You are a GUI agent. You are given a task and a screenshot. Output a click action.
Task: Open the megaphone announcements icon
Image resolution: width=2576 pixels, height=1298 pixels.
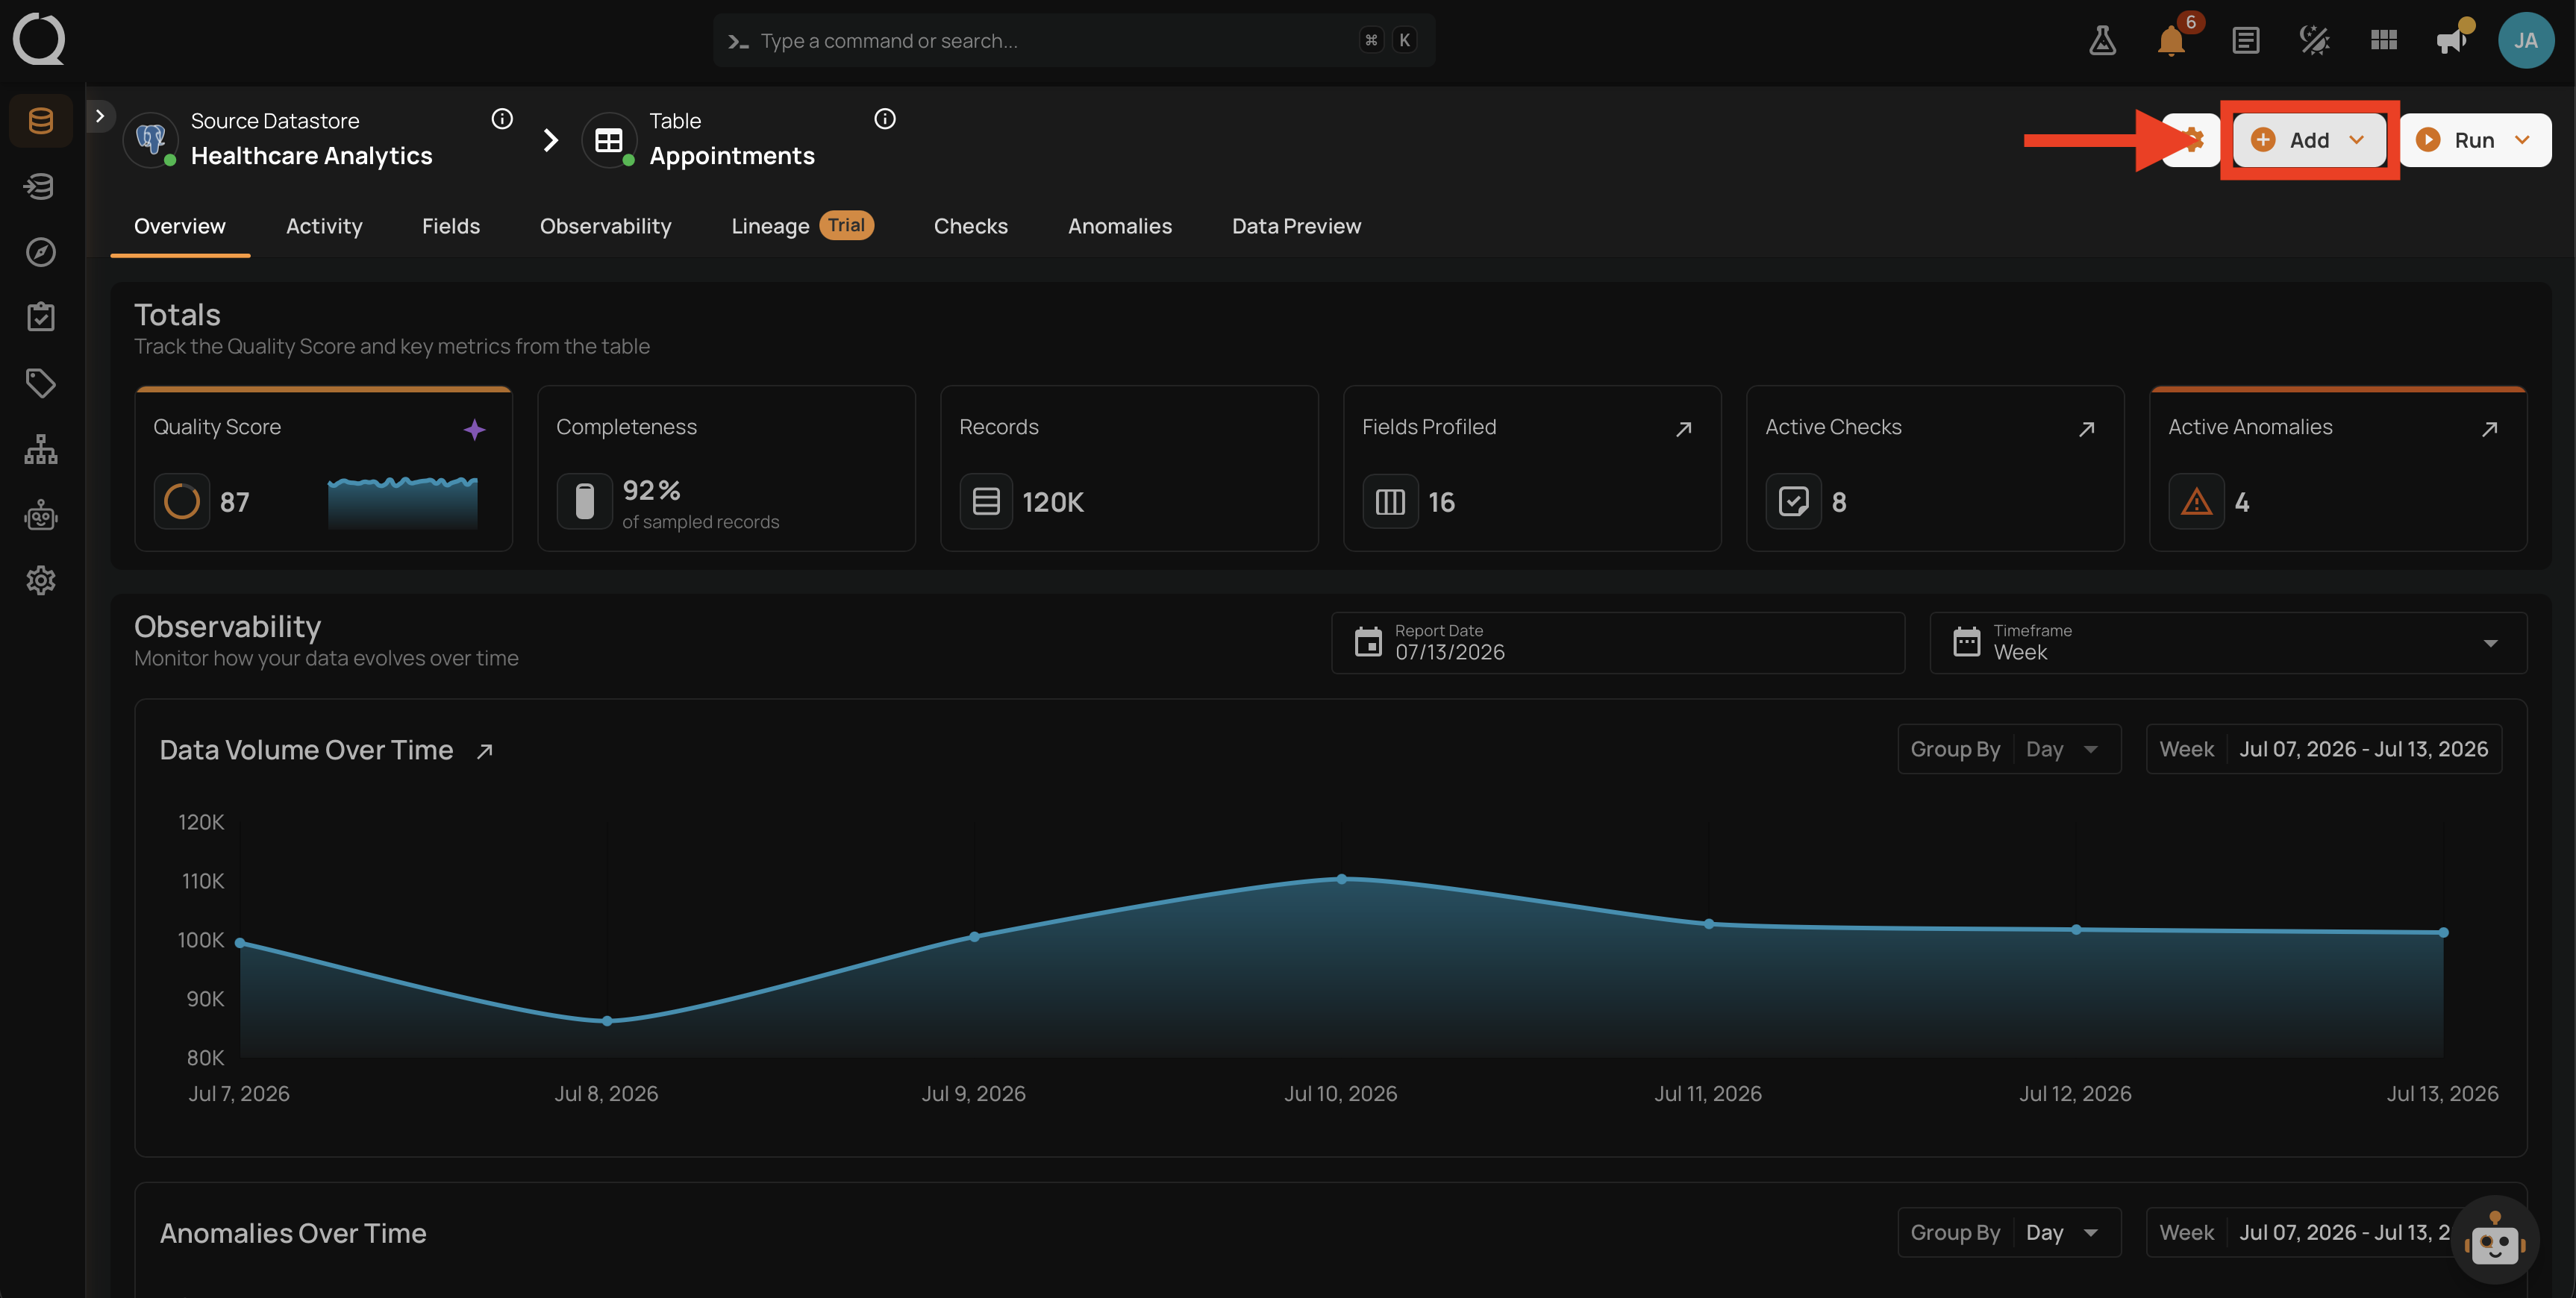[2452, 40]
